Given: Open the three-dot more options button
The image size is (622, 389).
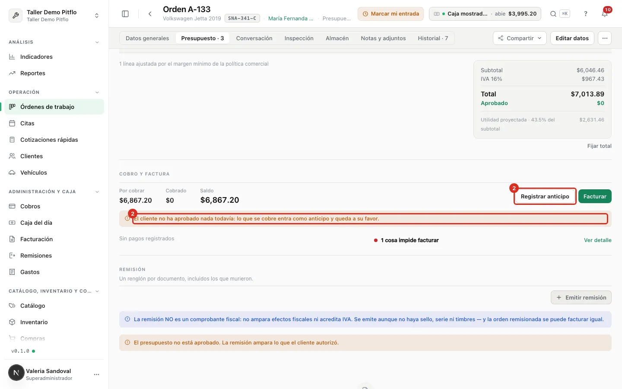Looking at the screenshot, I should [605, 38].
